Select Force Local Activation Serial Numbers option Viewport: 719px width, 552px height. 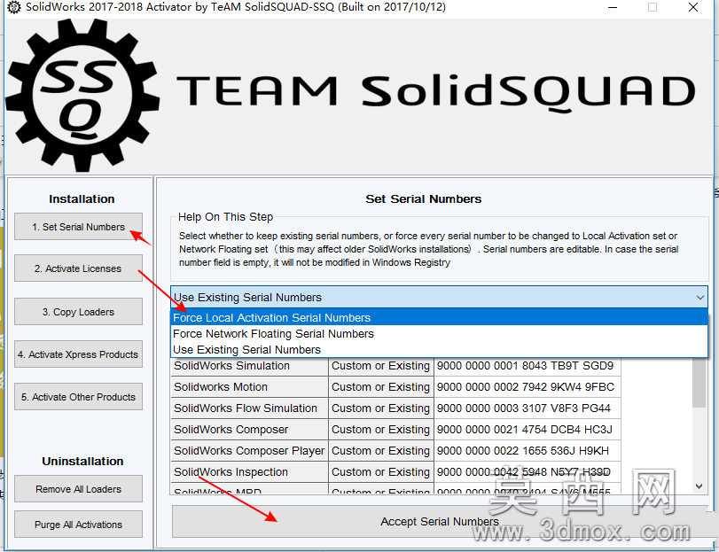tap(439, 317)
